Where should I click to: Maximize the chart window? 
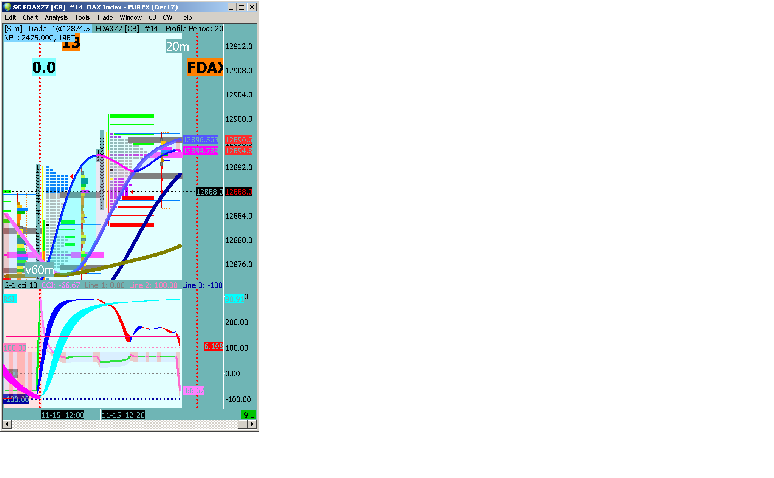pos(241,7)
